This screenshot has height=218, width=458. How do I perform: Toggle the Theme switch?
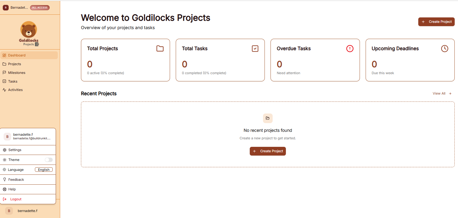(x=49, y=160)
